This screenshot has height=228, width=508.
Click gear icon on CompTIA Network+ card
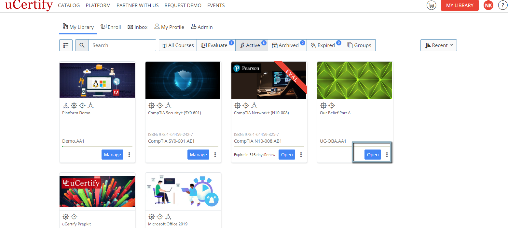pyautogui.click(x=237, y=105)
